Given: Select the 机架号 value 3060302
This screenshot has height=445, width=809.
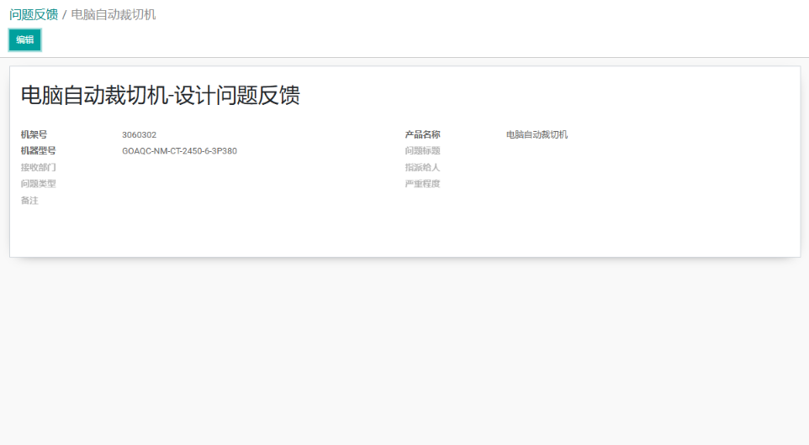Looking at the screenshot, I should pos(139,134).
